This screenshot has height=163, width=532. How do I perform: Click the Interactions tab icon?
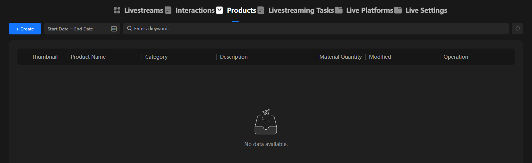(168, 10)
